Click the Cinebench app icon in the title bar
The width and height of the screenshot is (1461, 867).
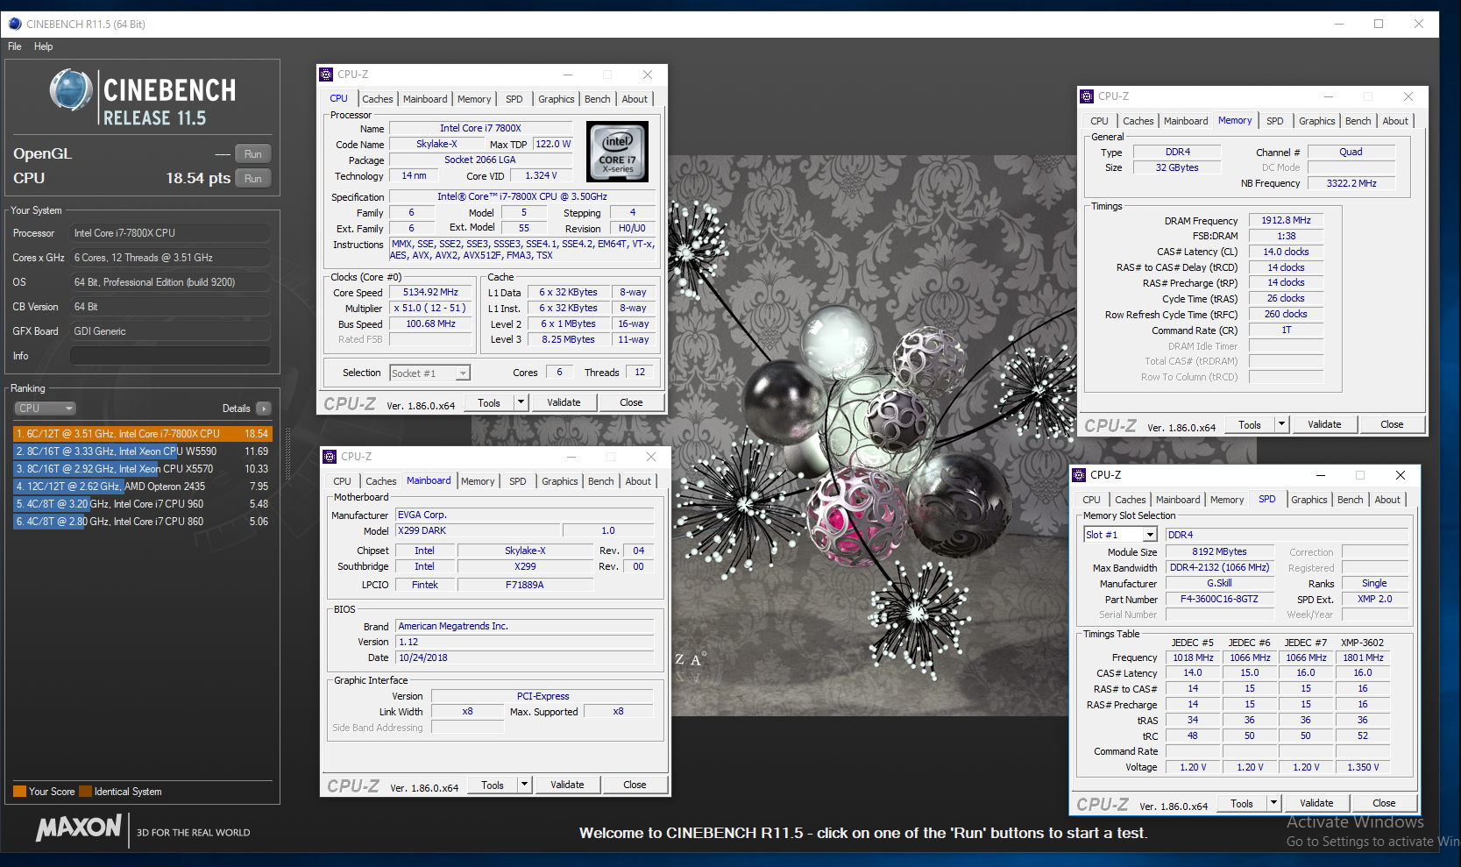point(14,24)
